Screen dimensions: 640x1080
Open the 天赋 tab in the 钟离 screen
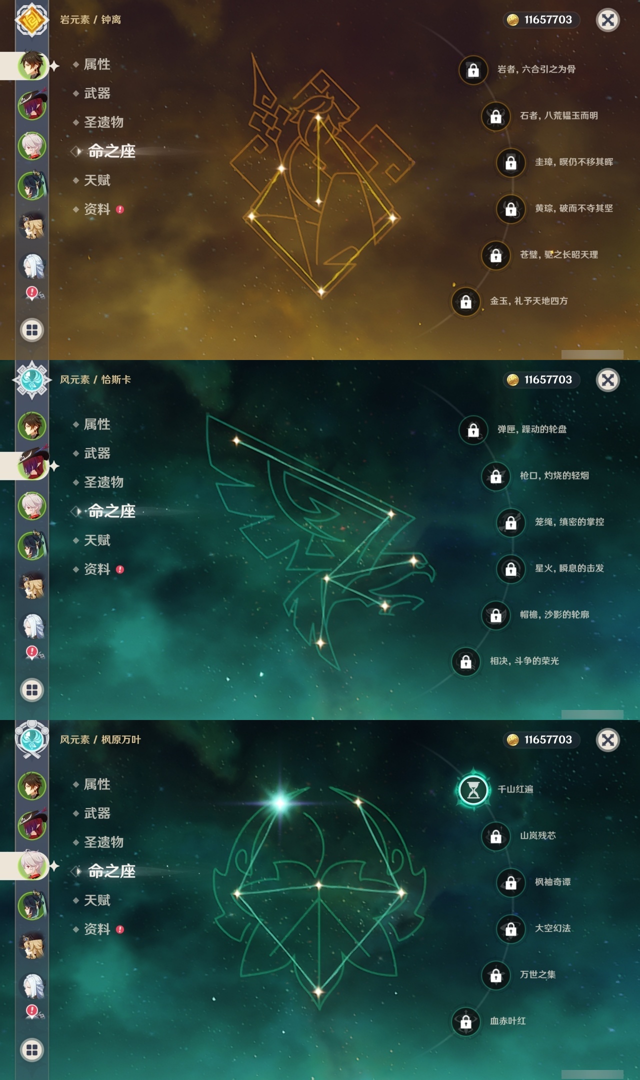pyautogui.click(x=97, y=180)
